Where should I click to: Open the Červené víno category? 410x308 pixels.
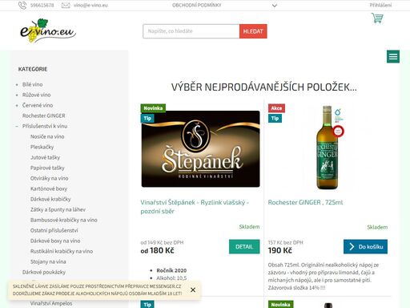click(38, 105)
